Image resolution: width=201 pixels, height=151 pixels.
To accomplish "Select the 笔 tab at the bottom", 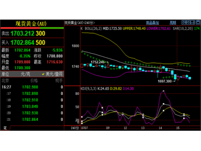I will (x=5, y=128).
